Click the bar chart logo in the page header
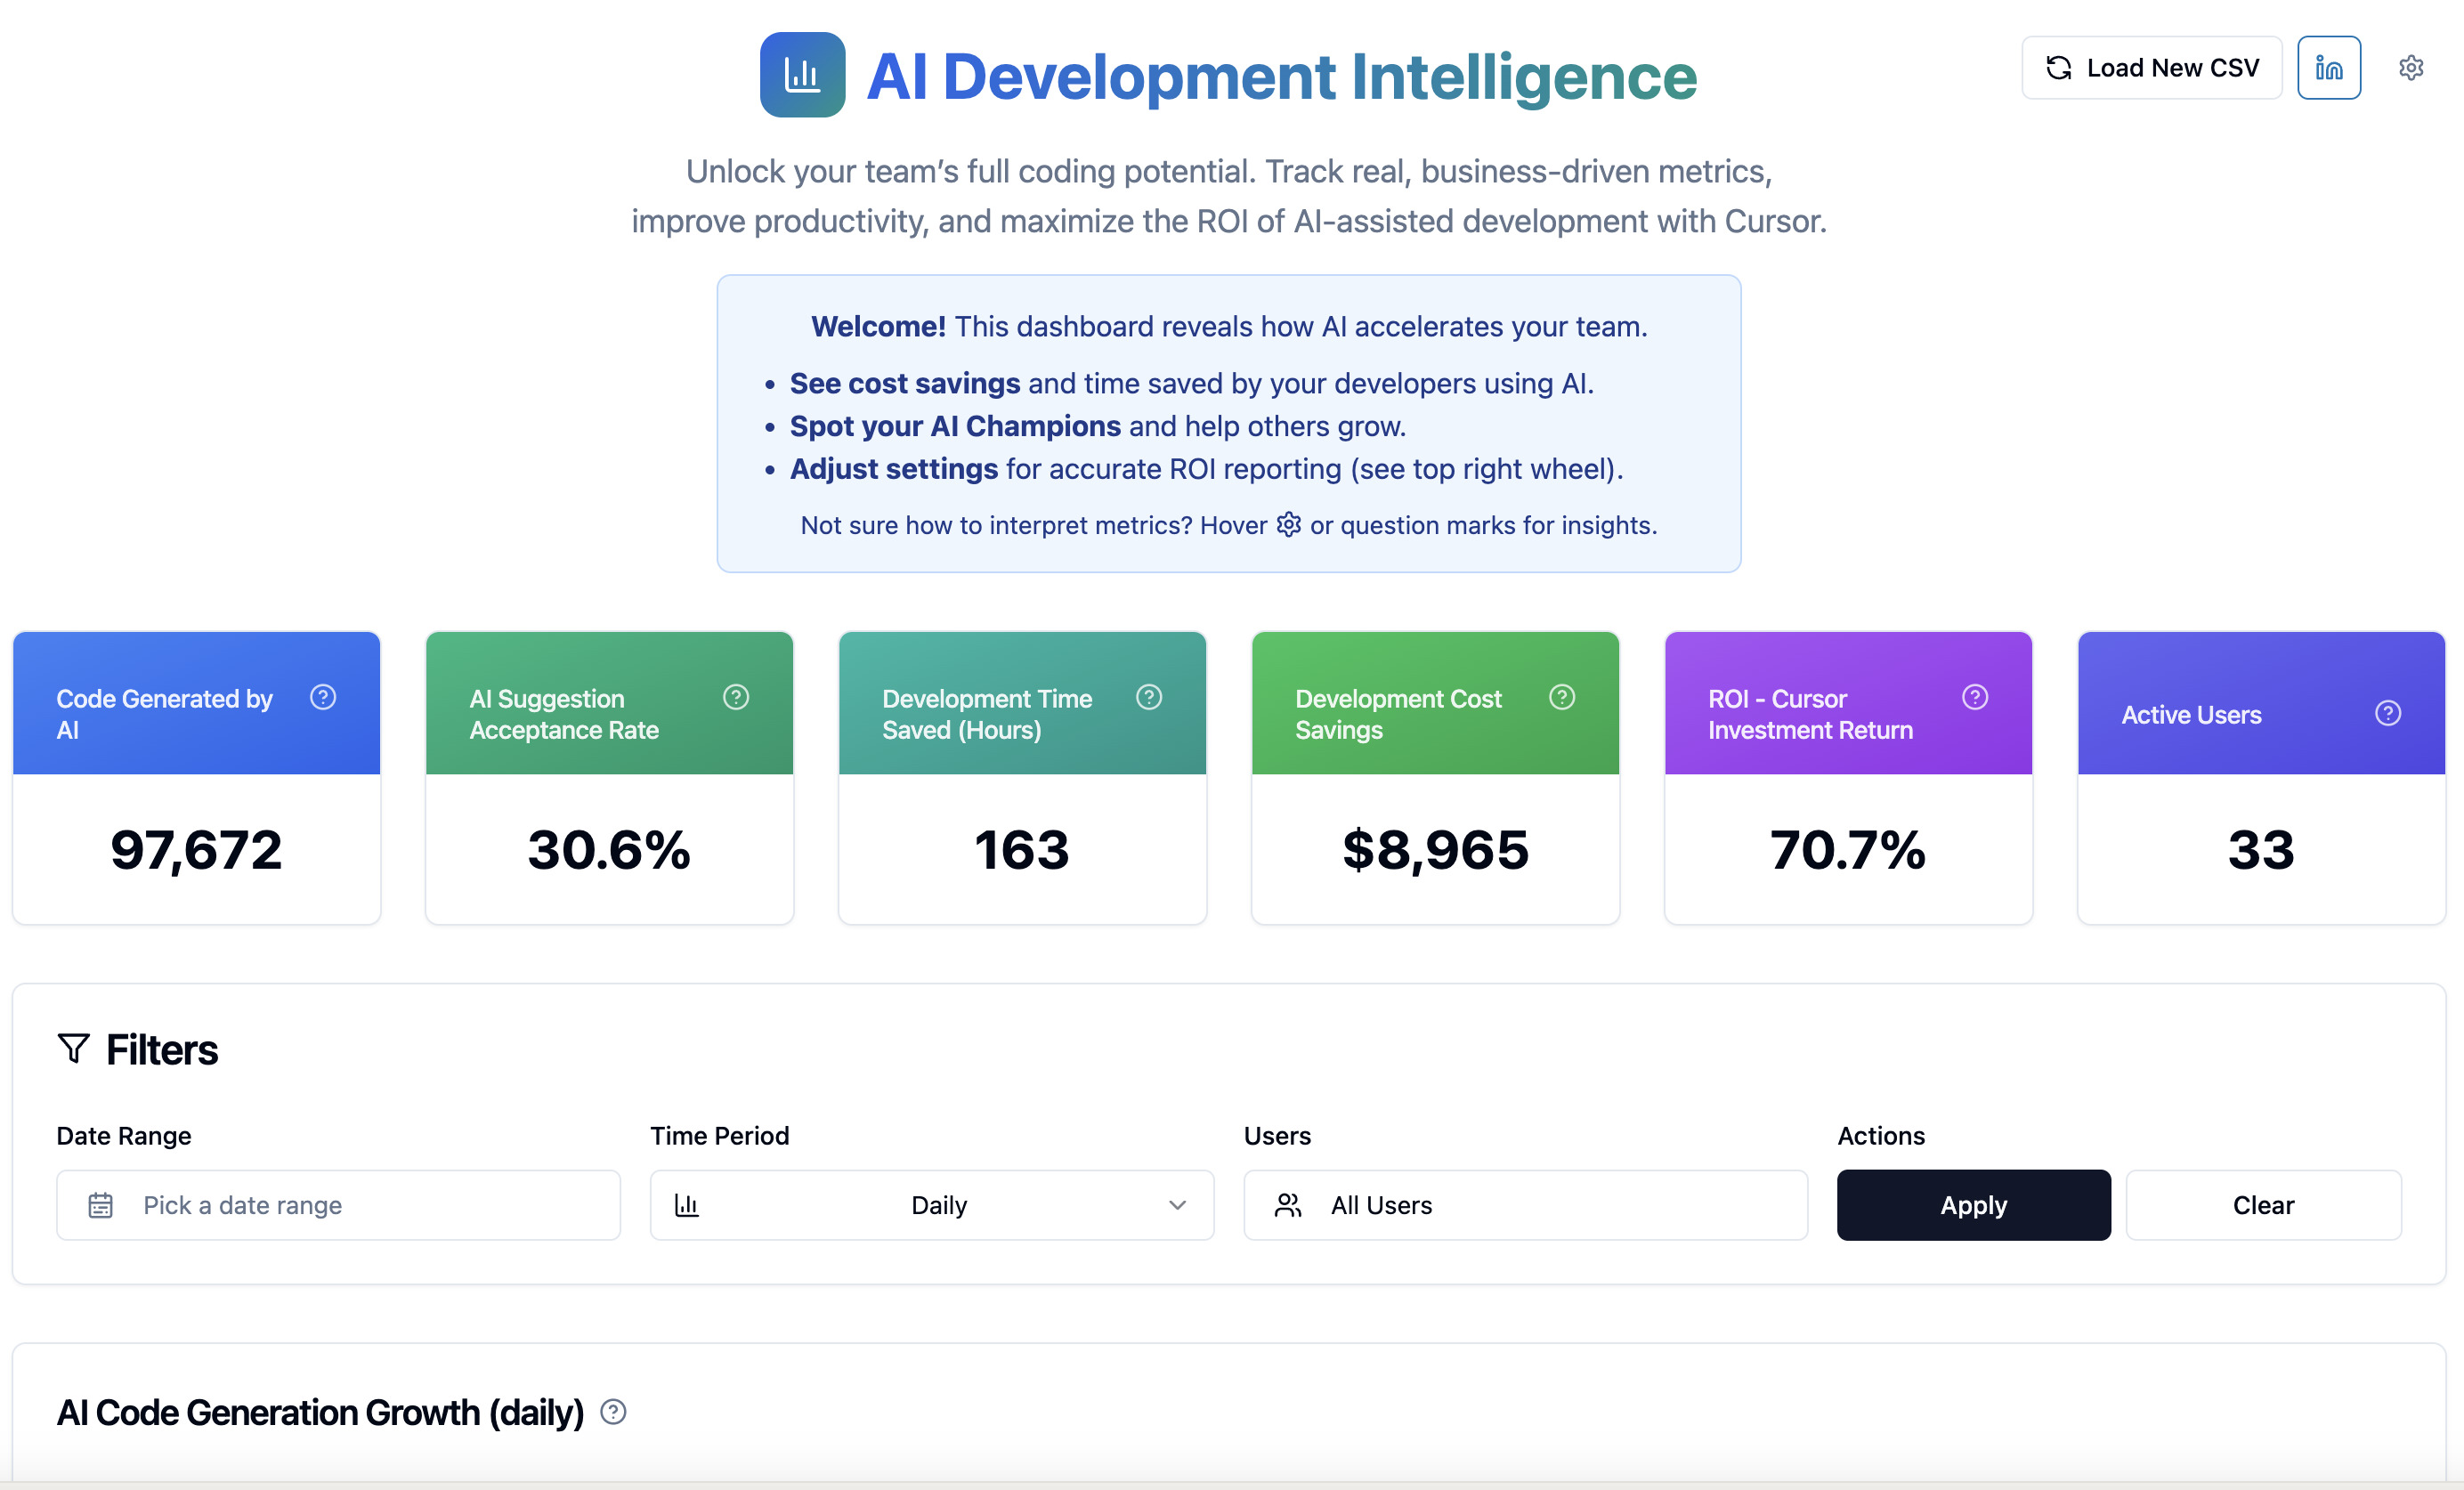Viewport: 2464px width, 1490px height. [x=802, y=75]
